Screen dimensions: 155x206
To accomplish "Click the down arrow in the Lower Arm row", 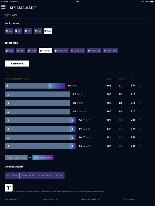I will click(x=84, y=146).
